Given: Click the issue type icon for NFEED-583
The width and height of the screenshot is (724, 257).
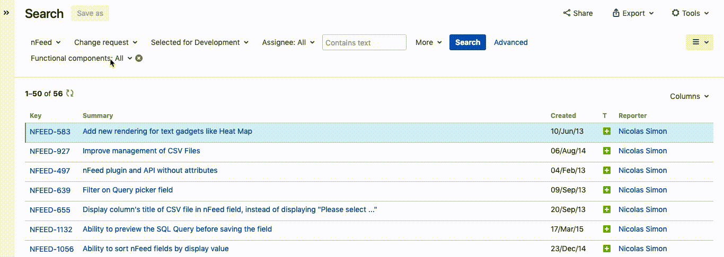Looking at the screenshot, I should [607, 131].
